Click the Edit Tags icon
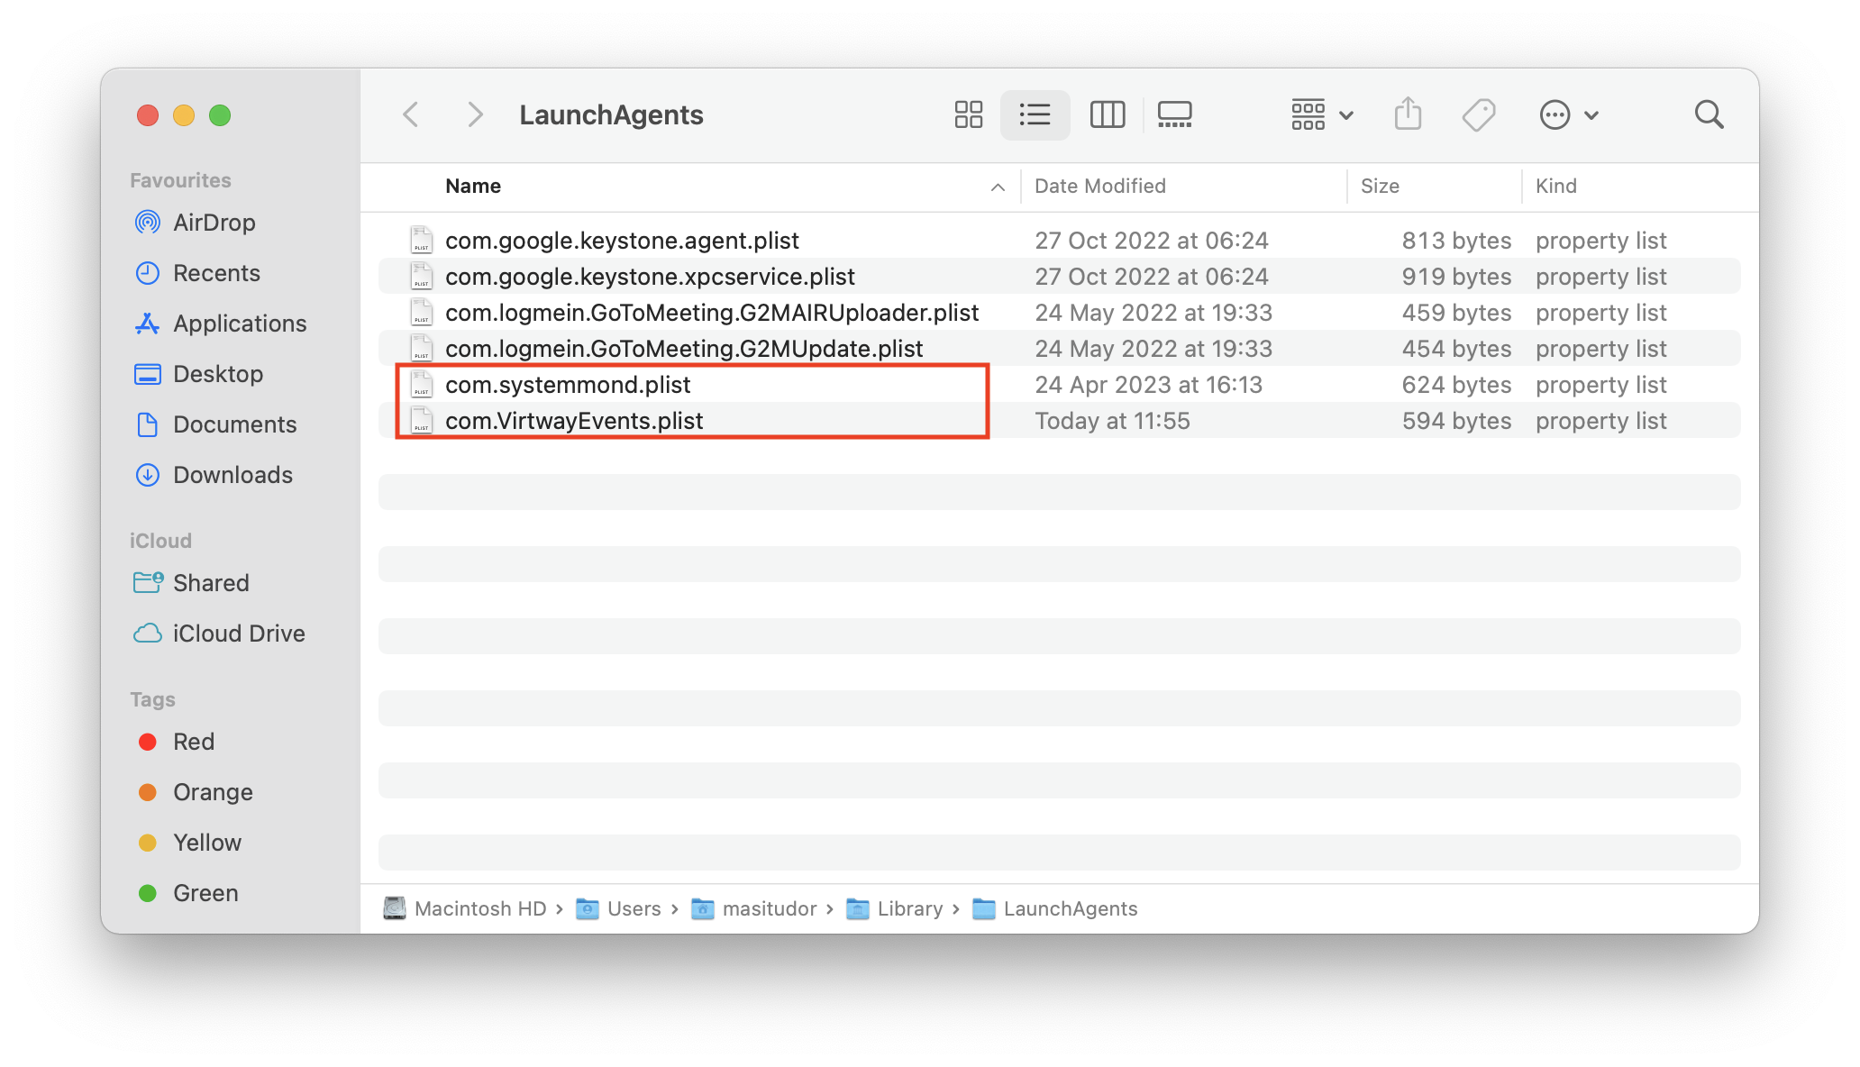Viewport: 1860px width, 1067px height. pyautogui.click(x=1478, y=114)
